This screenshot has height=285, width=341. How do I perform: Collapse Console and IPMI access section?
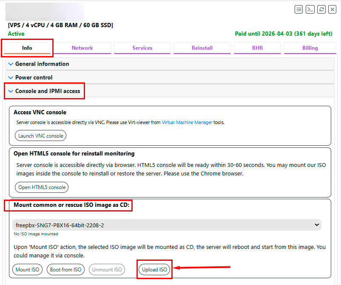click(47, 91)
